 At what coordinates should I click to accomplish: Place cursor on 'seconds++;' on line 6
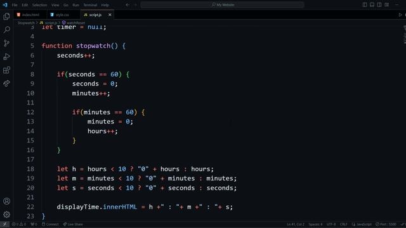[x=76, y=55]
